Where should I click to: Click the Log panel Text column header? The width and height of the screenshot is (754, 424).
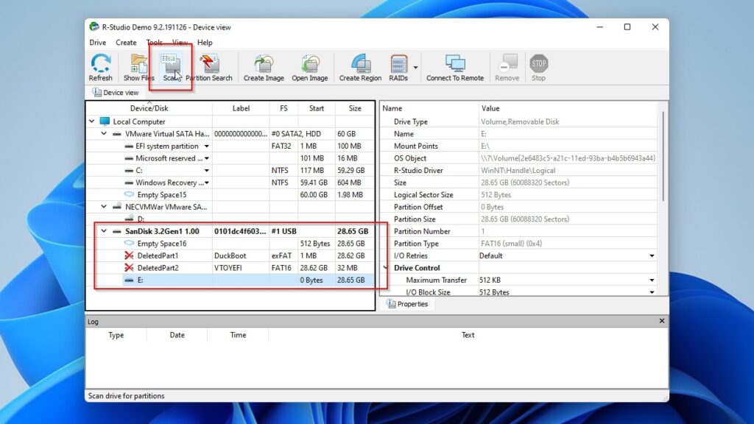click(468, 335)
